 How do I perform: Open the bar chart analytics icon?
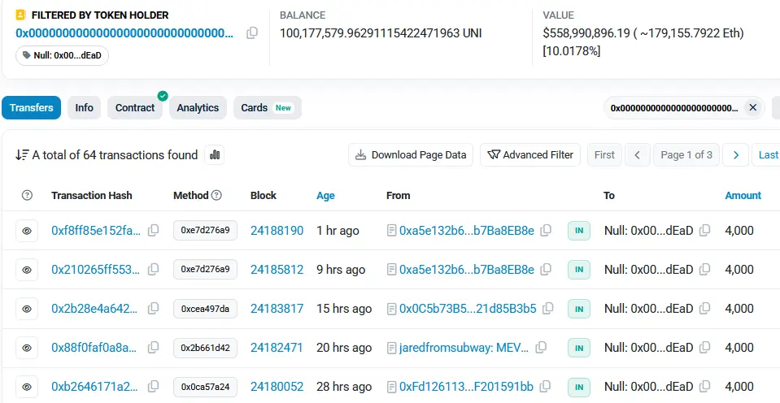215,155
